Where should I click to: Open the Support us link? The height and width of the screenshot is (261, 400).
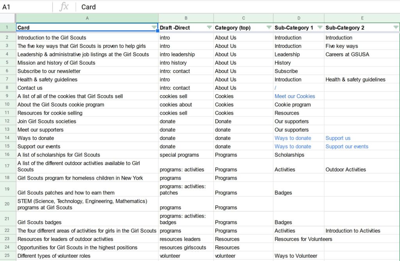pyautogui.click(x=338, y=138)
